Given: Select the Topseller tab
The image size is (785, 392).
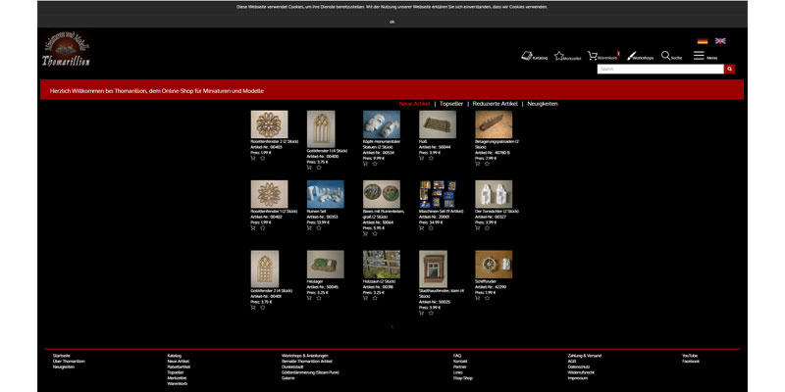Looking at the screenshot, I should tap(451, 103).
